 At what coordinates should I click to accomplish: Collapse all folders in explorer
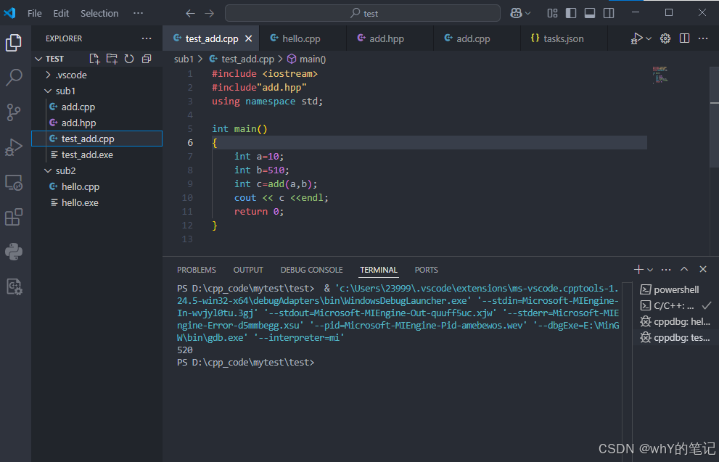point(147,59)
